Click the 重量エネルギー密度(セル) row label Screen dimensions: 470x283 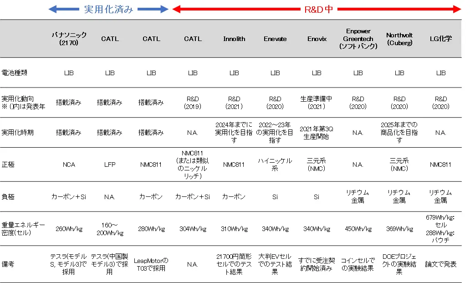[23, 228]
